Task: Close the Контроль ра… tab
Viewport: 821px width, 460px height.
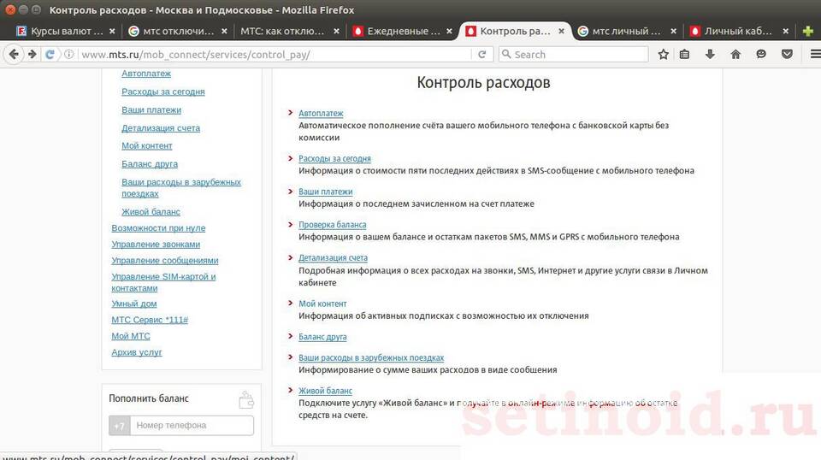Action: (561, 32)
